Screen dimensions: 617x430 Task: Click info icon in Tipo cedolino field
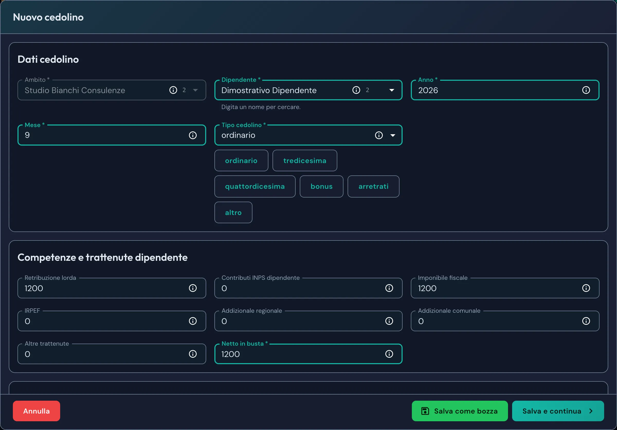[379, 135]
